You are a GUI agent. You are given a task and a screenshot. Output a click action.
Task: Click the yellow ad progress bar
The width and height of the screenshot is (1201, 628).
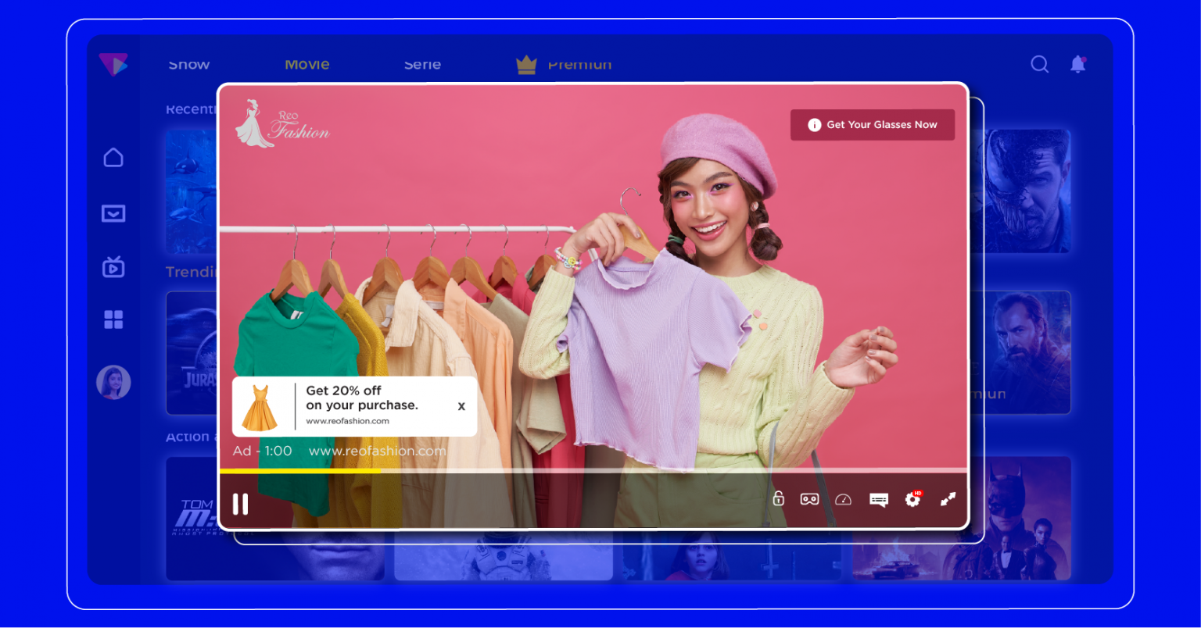(x=301, y=471)
